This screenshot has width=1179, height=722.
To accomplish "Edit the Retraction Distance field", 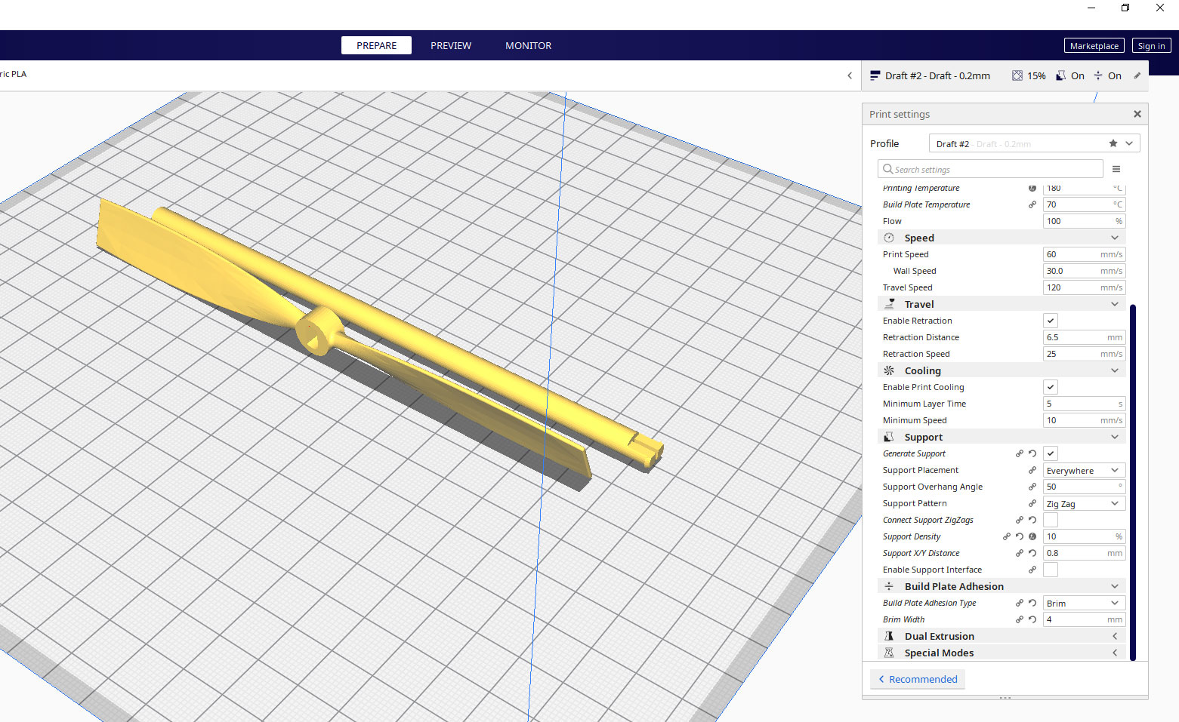I will [x=1085, y=337].
